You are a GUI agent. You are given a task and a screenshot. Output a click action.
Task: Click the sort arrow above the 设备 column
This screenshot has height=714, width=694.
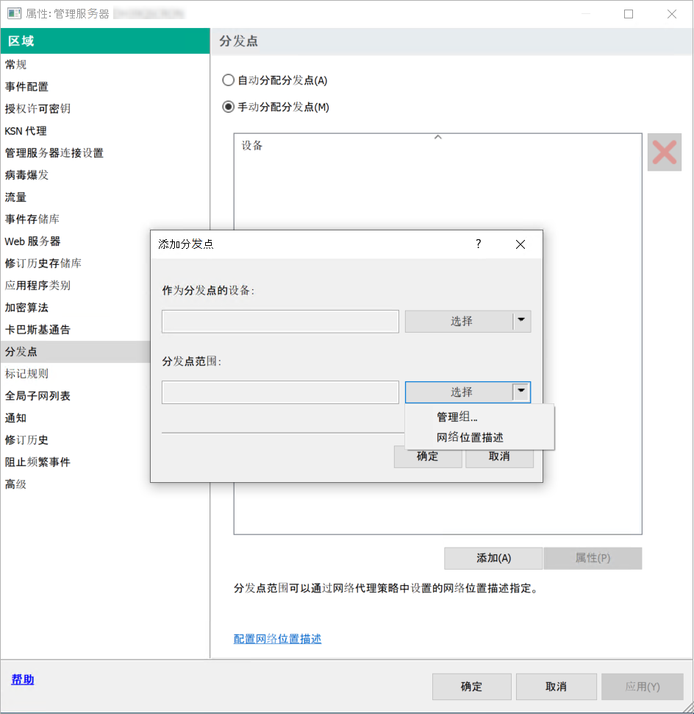click(437, 135)
